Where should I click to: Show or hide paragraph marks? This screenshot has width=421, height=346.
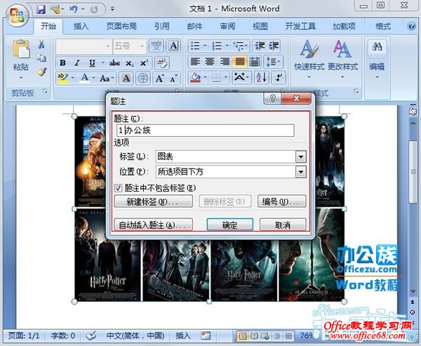279,78
